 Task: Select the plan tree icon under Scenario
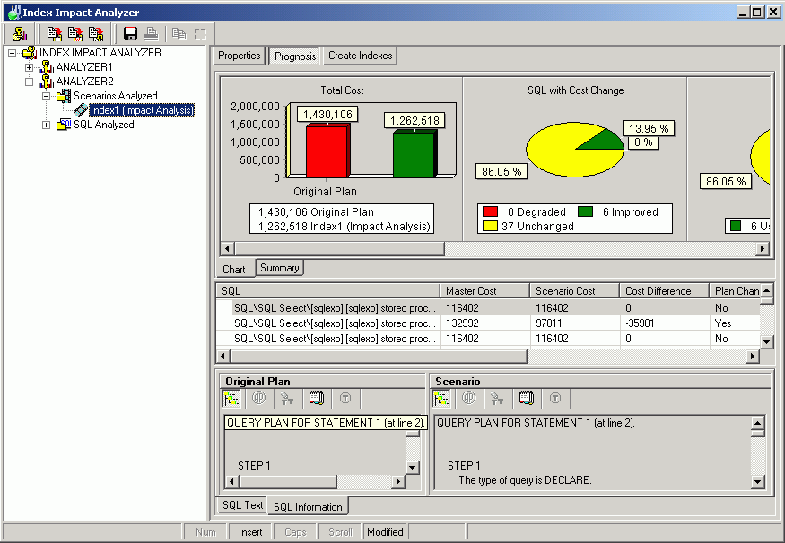442,399
